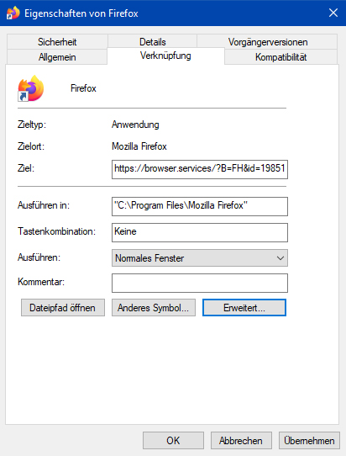Click the Tastenkombination field showing Keine
Image resolution: width=346 pixels, height=456 pixels.
click(x=200, y=232)
